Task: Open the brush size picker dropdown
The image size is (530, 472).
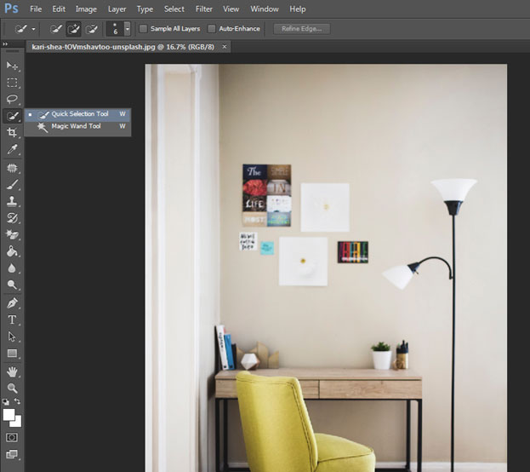Action: point(128,29)
